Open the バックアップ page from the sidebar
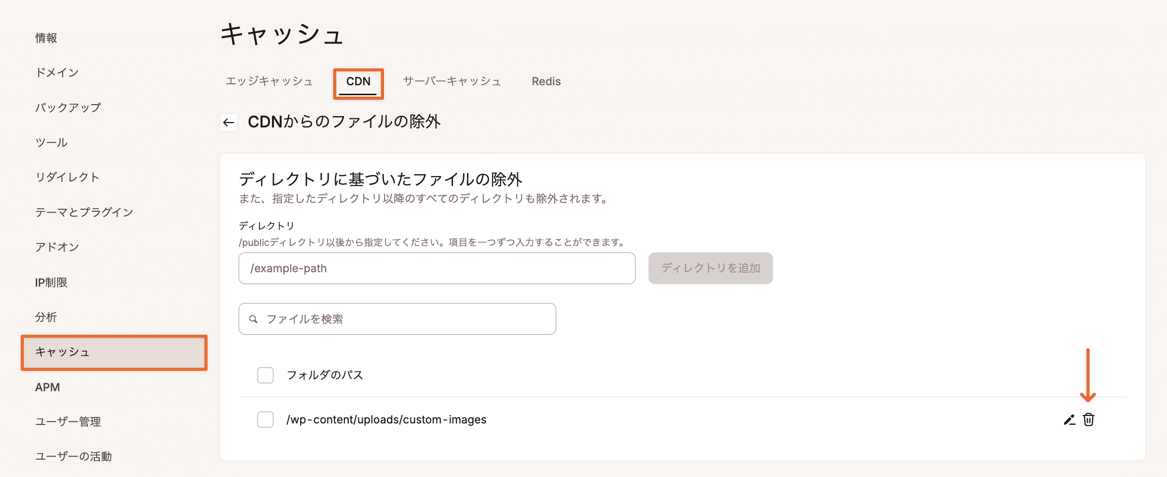The height and width of the screenshot is (477, 1167). [68, 107]
